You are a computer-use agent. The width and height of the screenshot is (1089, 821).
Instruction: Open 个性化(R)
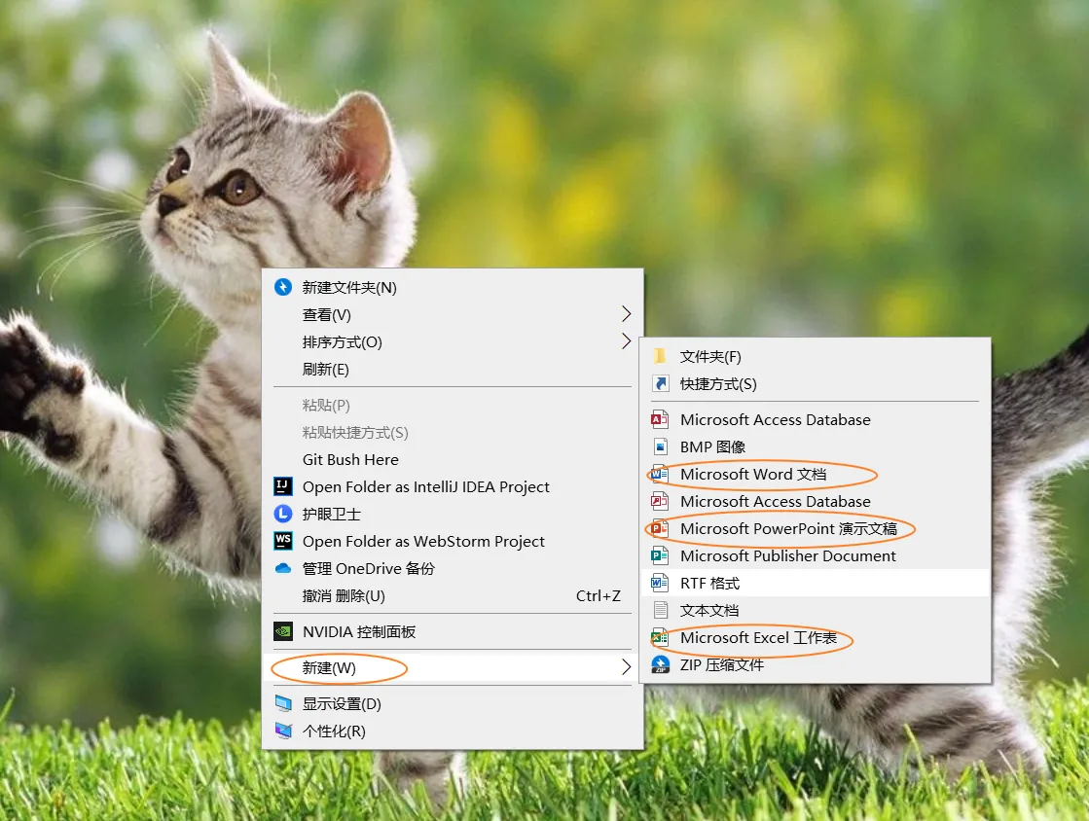453,731
